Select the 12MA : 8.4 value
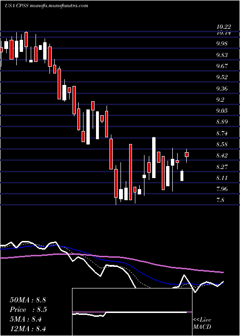 pos(28,329)
